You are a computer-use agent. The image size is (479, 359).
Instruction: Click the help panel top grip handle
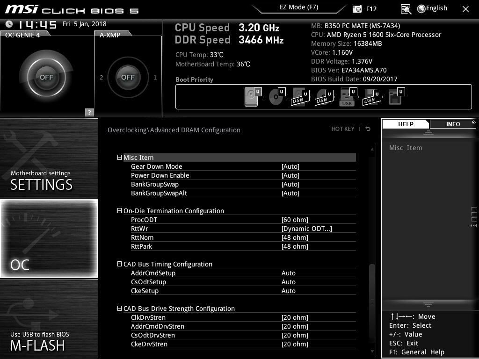pos(428,132)
